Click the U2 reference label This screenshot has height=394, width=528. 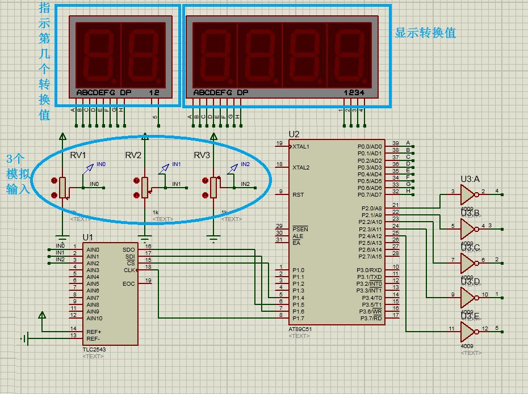coord(294,134)
